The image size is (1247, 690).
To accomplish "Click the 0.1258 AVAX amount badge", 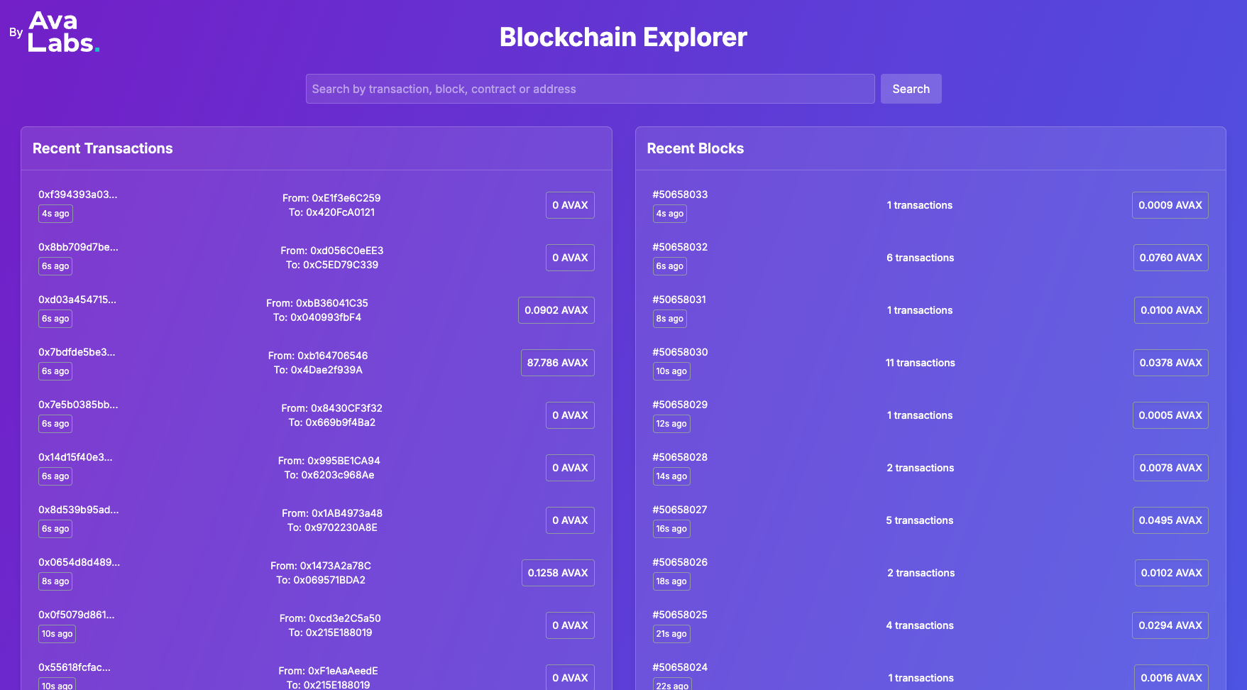I will point(558,573).
